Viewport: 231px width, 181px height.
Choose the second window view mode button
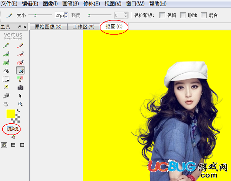point(13,145)
